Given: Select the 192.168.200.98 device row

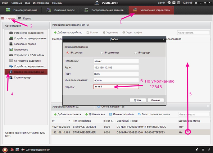Looking at the screenshot, I should (x=131, y=127).
